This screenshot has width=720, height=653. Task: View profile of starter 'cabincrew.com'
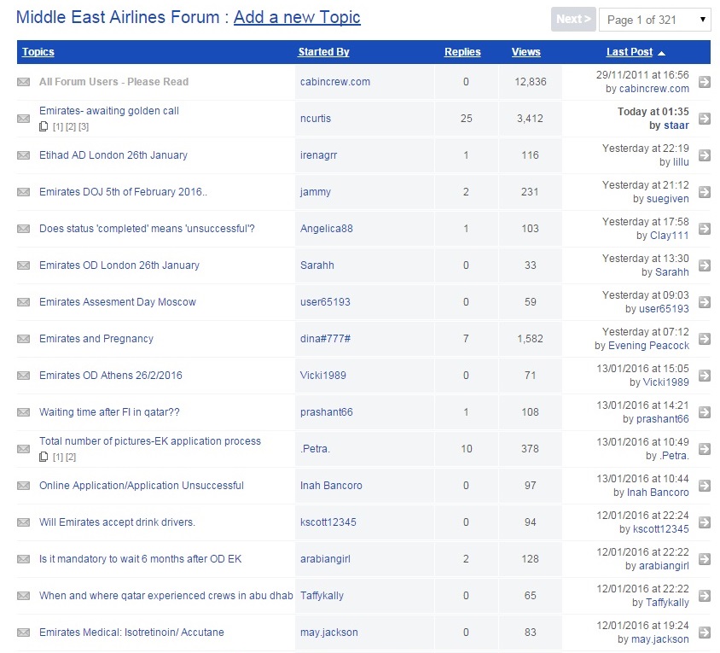coord(335,82)
